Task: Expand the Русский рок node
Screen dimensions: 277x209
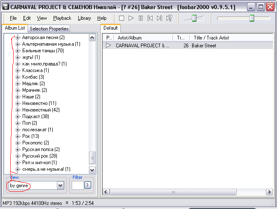Action: click(x=17, y=156)
